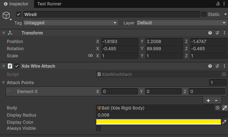
Task: Click Element 0 X field
Action: [x=120, y=91]
